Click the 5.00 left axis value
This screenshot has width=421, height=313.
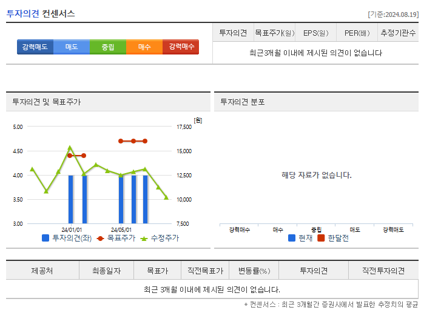18,127
